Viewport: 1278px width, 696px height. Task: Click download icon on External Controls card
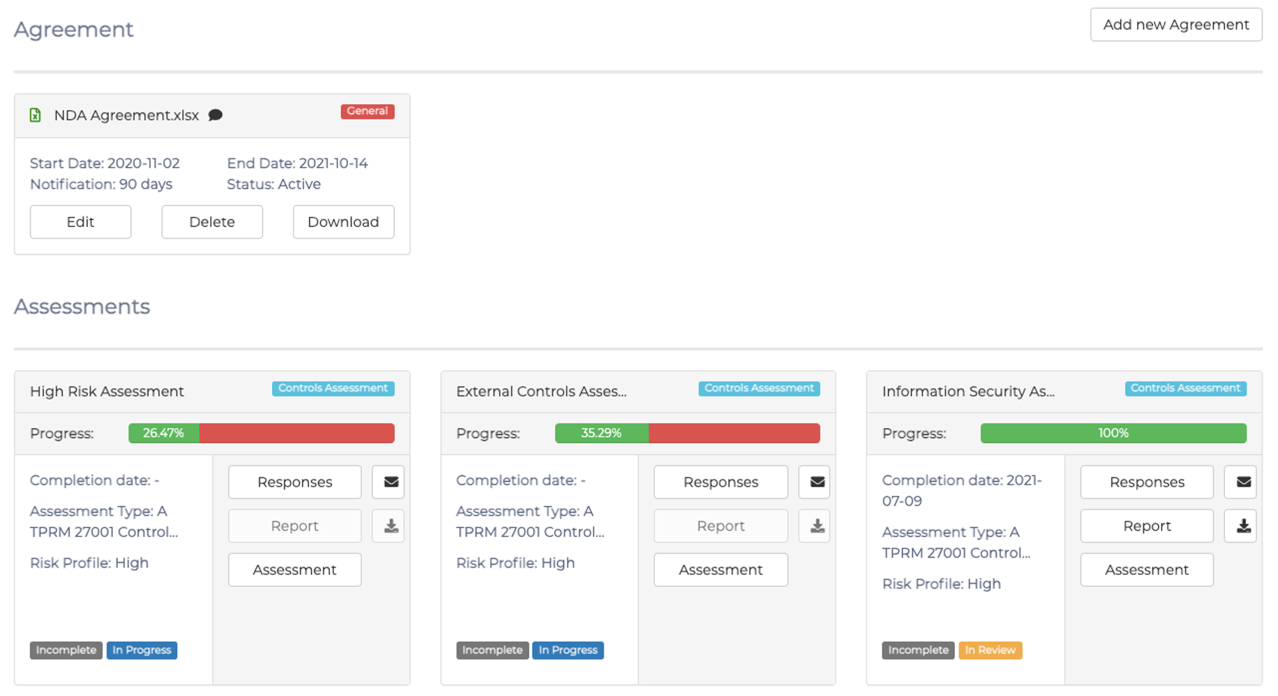816,526
